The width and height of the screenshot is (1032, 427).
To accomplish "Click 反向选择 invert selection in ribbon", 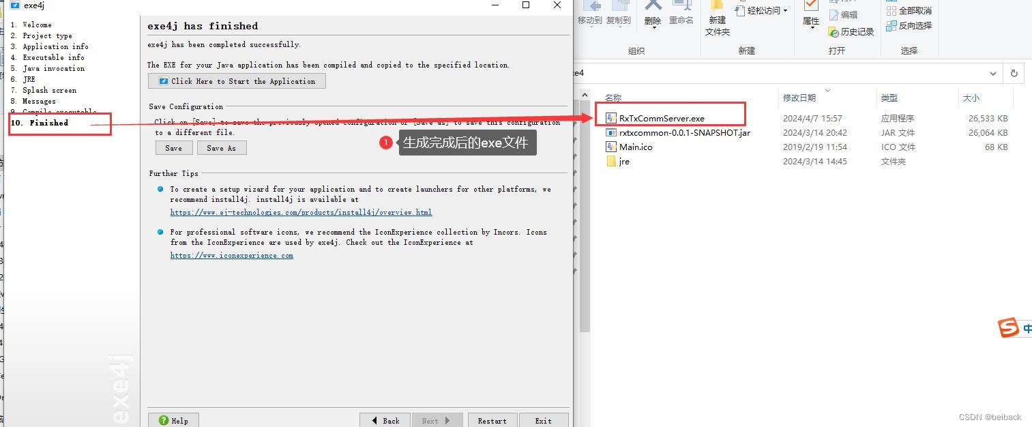I will [x=909, y=26].
